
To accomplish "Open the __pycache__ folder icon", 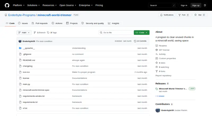I will click(20, 48).
